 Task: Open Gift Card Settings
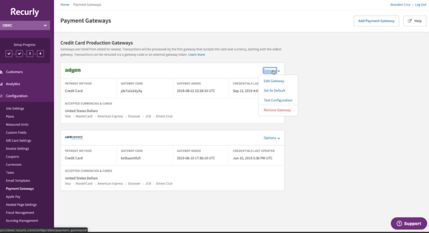18,140
